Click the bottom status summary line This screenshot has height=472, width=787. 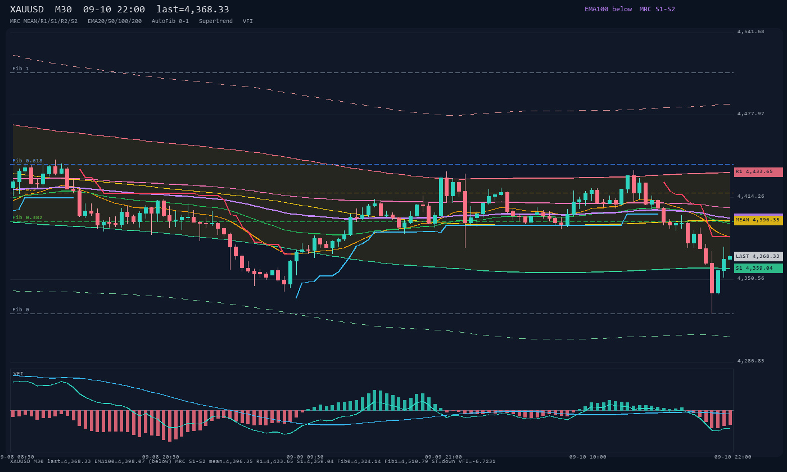point(253,461)
